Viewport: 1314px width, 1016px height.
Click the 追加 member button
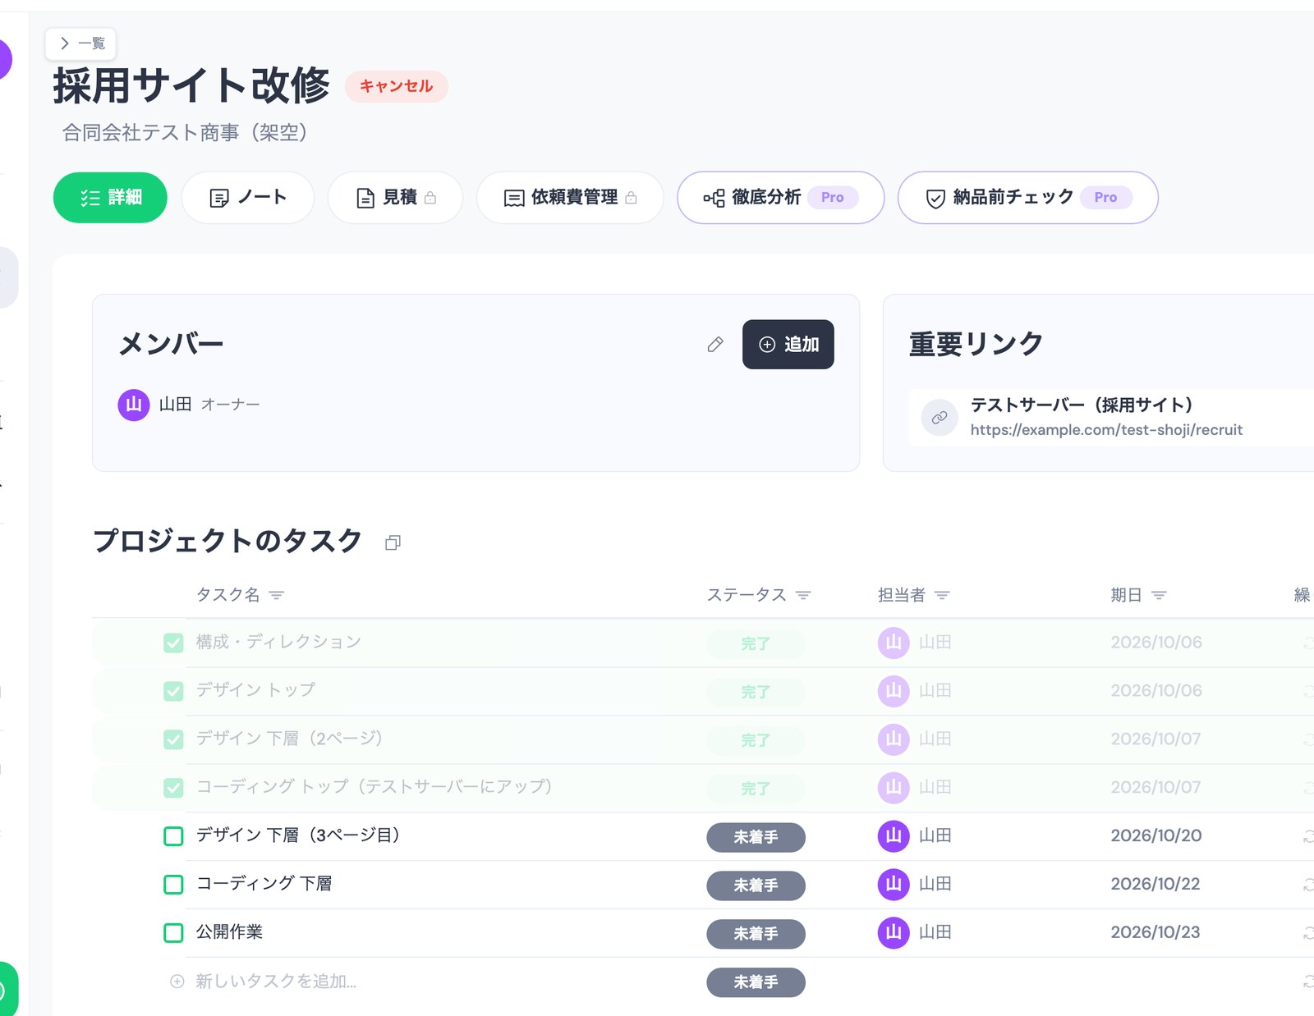(788, 345)
